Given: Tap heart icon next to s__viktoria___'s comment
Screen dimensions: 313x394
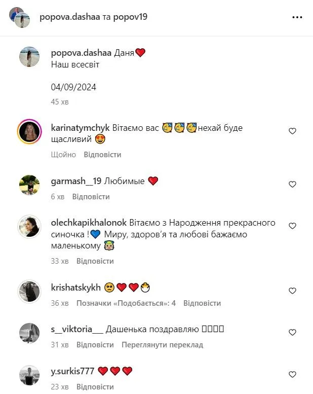Looking at the screenshot, I should coord(292,332).
